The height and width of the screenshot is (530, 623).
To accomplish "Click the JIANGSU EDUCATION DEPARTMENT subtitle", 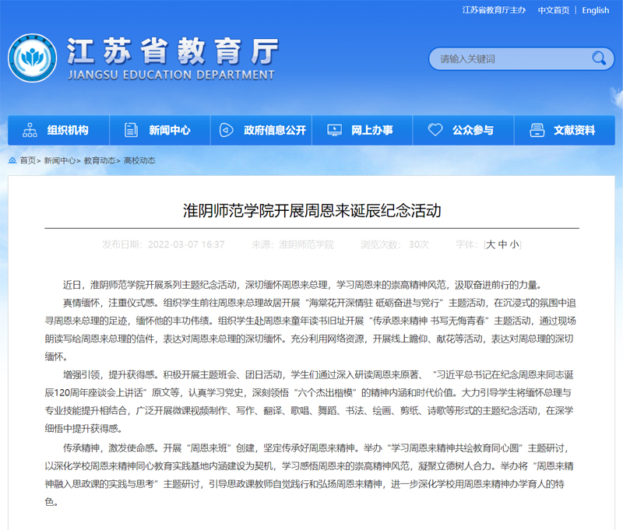I will tap(171, 75).
